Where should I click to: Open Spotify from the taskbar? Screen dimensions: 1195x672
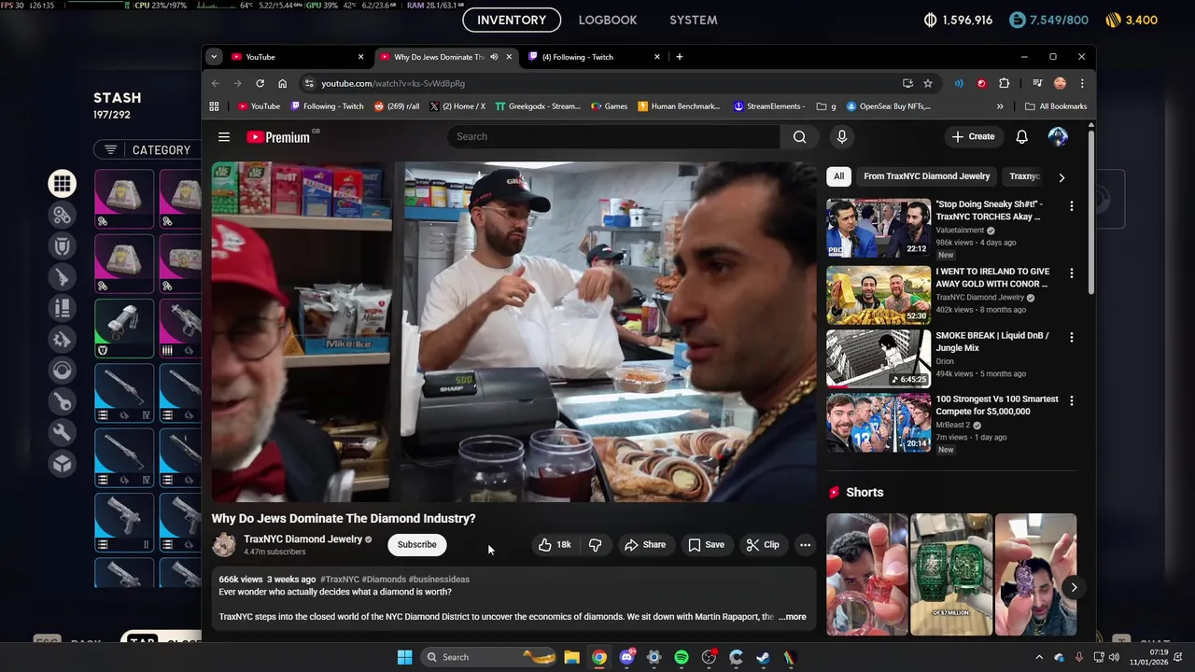pyautogui.click(x=682, y=657)
